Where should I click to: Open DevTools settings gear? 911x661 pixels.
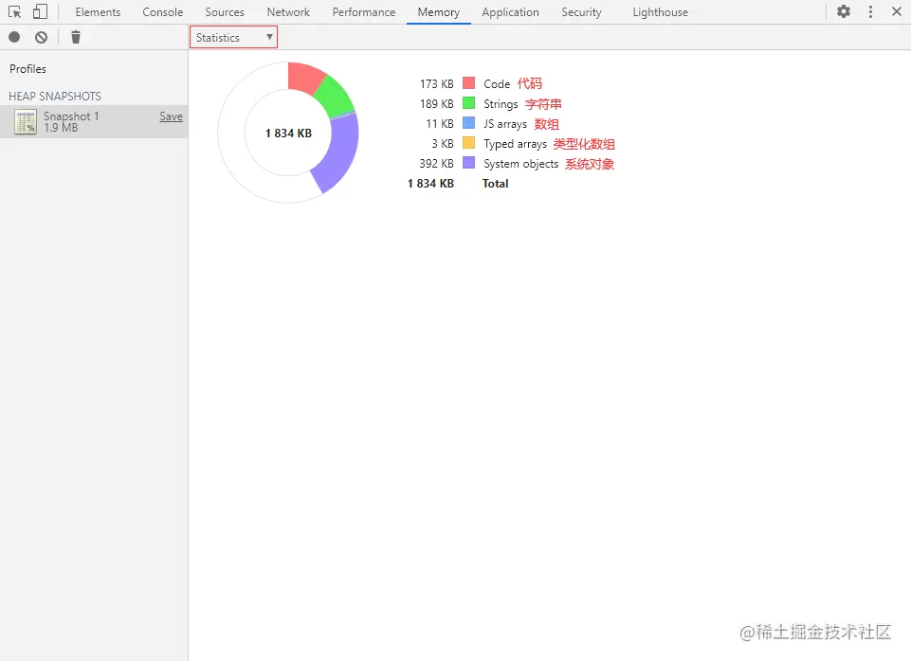tap(844, 11)
